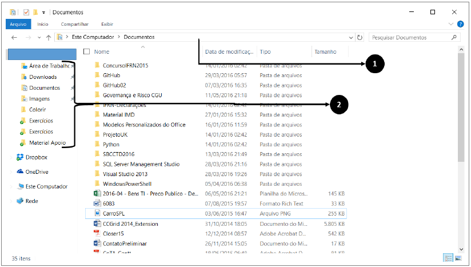
Task: Open the recent locations dropdown arrow
Action: point(39,37)
